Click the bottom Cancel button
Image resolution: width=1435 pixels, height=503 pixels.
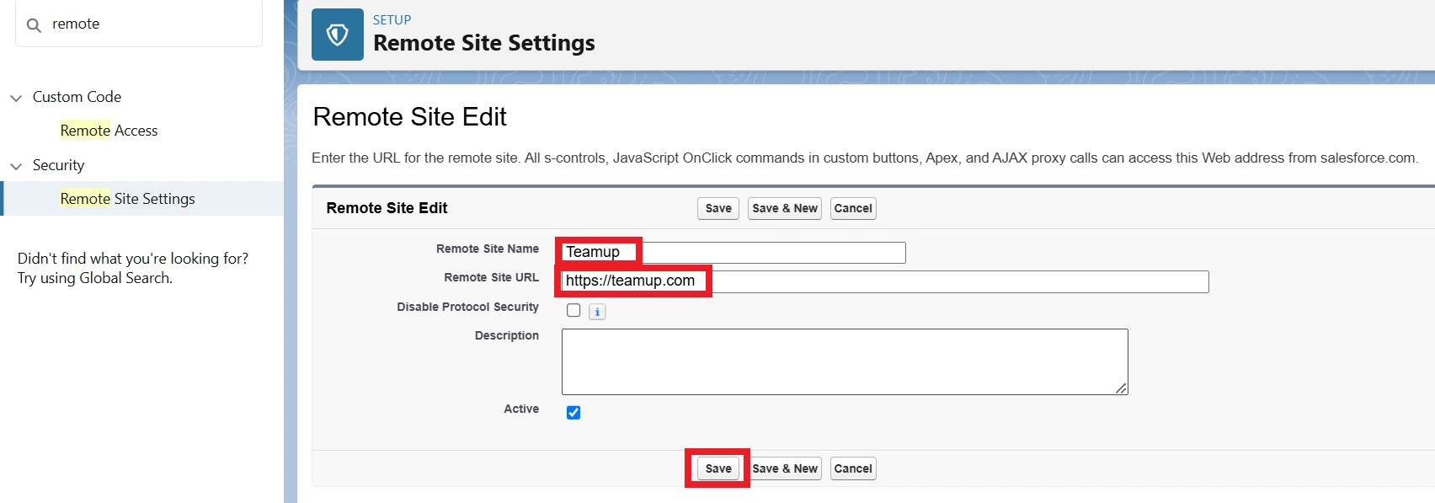(852, 468)
